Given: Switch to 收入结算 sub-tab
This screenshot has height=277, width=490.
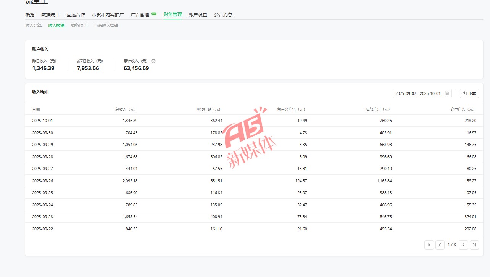Looking at the screenshot, I should pos(34,26).
